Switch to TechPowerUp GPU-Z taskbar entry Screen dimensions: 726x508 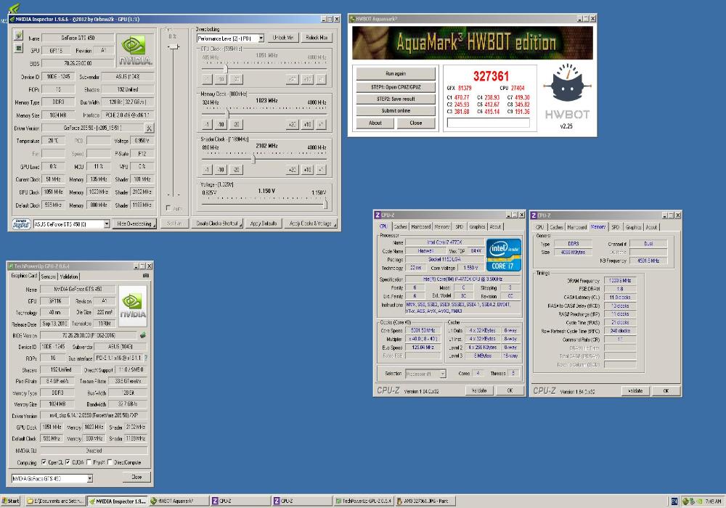364,501
